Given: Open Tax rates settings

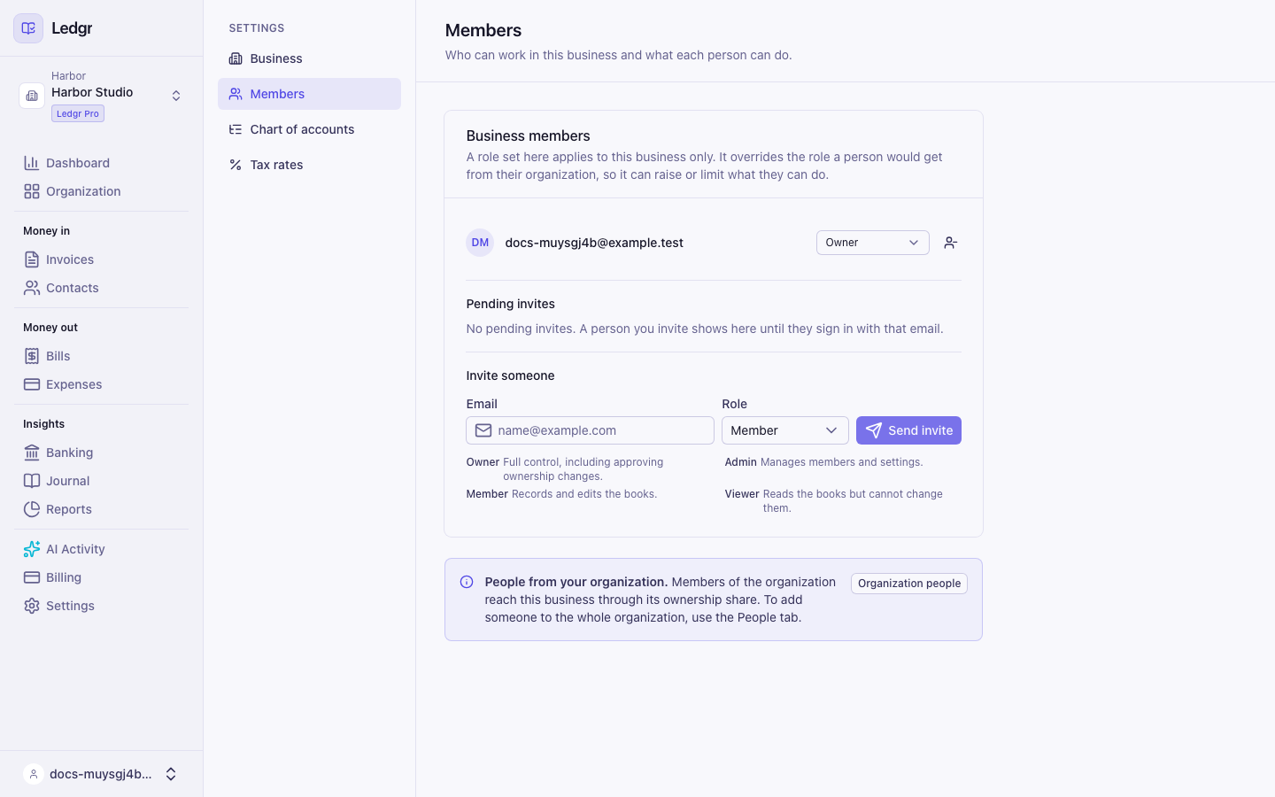Looking at the screenshot, I should coord(309,165).
